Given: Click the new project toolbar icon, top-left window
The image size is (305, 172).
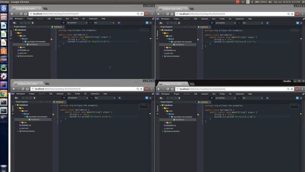Looking at the screenshot, I should pyautogui.click(x=15, y=23).
